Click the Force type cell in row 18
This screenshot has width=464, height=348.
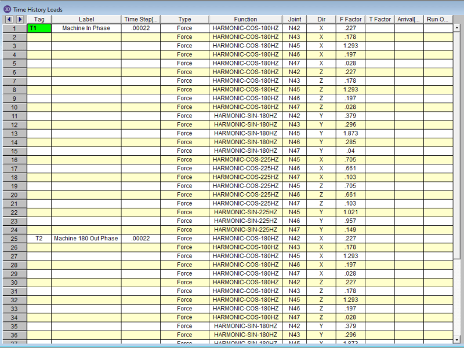click(184, 177)
